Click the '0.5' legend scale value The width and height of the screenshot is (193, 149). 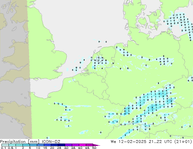click(x=11, y=148)
